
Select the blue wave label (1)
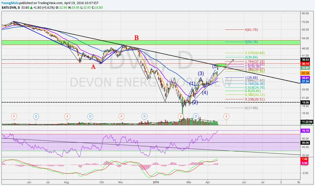192,84
